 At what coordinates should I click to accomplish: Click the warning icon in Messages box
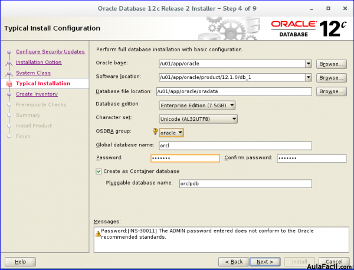(x=98, y=233)
